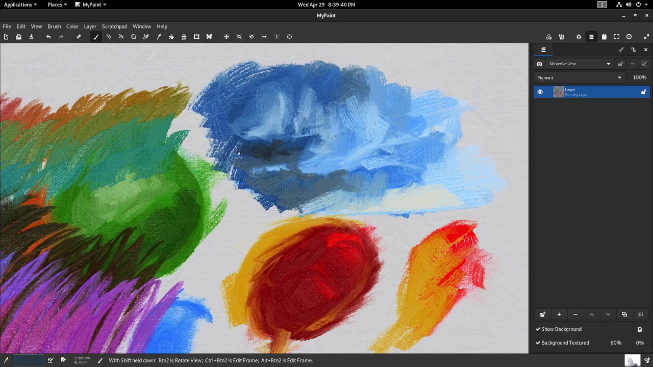Open the Pigment blend mode dropdown

pyautogui.click(x=580, y=77)
